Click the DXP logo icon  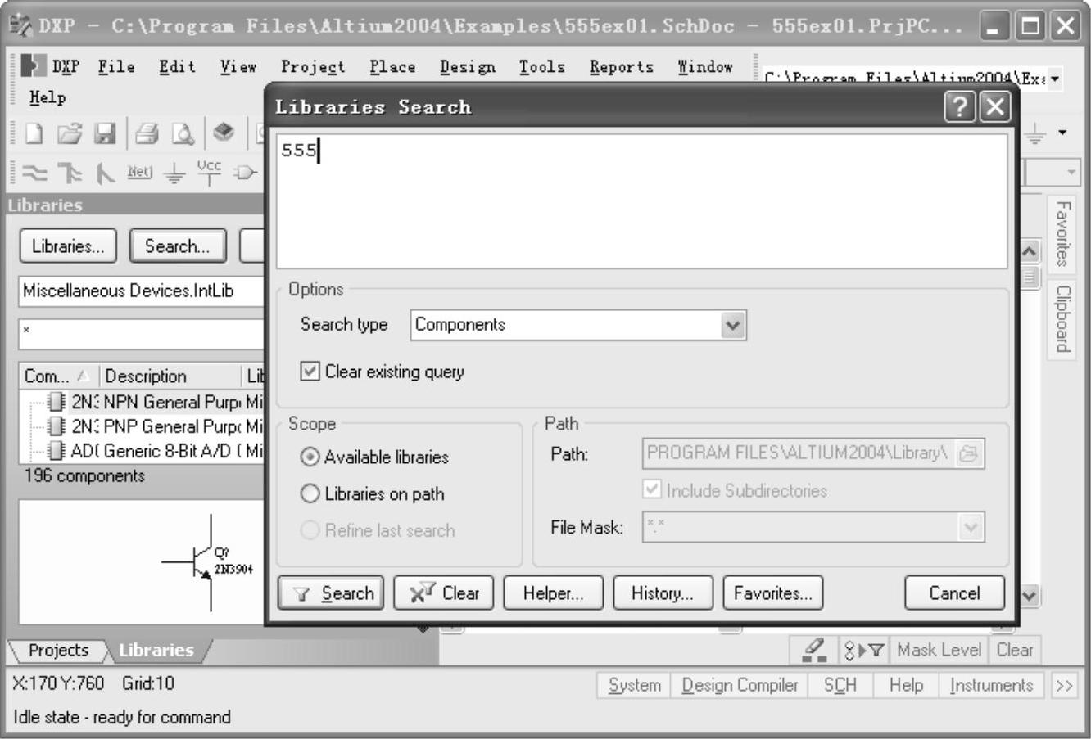pos(33,66)
